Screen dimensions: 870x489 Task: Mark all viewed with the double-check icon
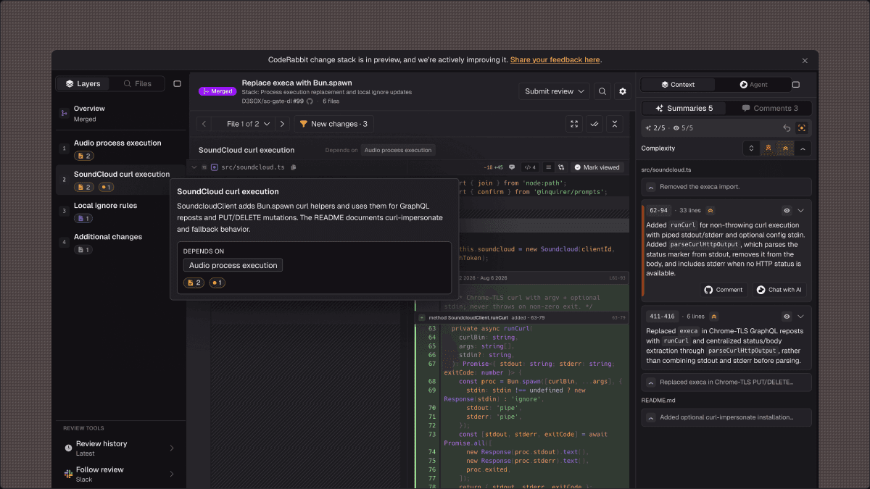coord(594,124)
